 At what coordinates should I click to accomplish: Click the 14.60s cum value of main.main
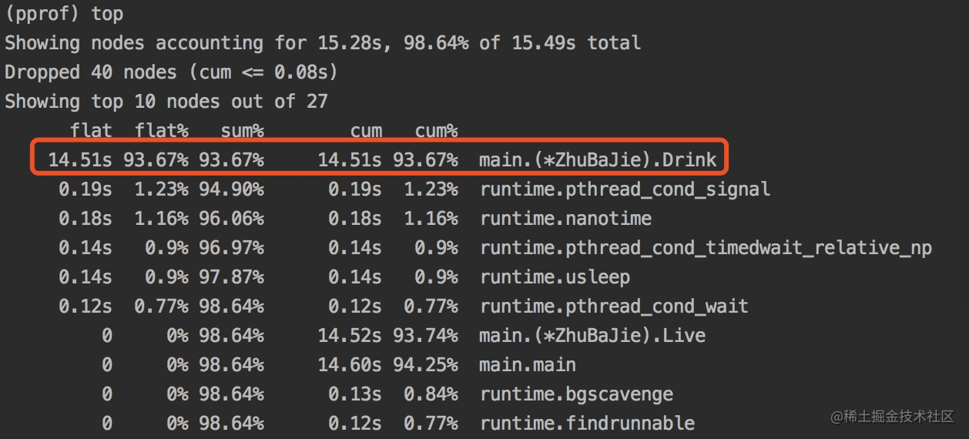(x=350, y=365)
